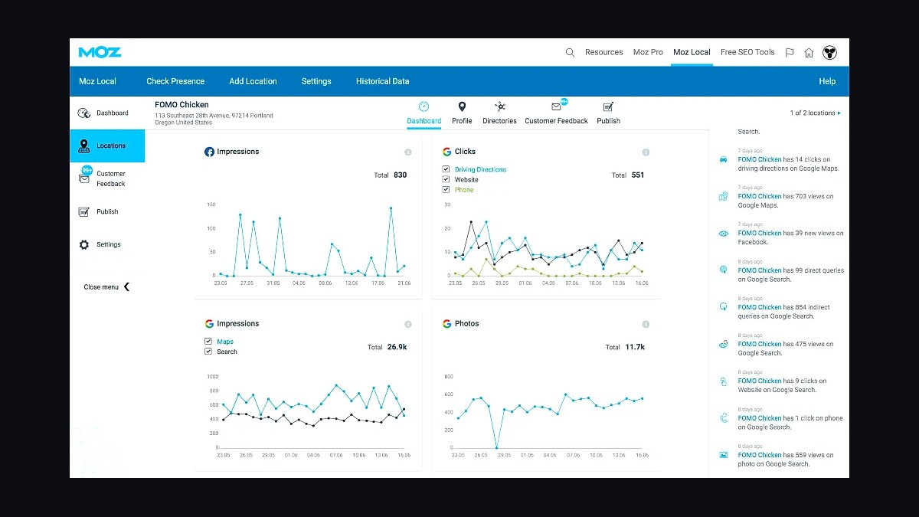Click the Photos total 11.7k
The image size is (919, 517).
[635, 347]
